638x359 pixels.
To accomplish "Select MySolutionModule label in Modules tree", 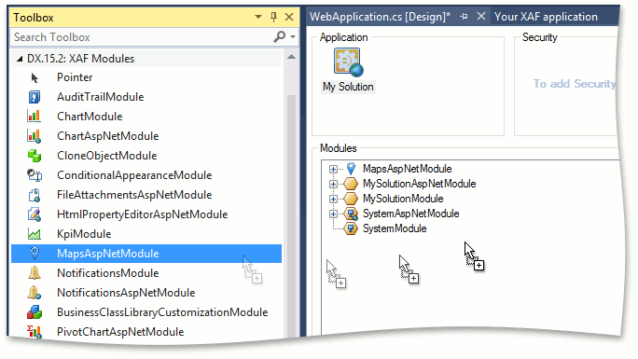I will click(x=403, y=199).
